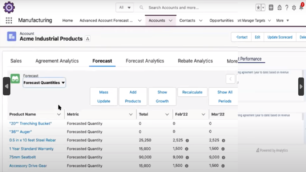Viewport: 306px width, 172px height.
Task: Click the left black carousel arrow
Action: click(6, 86)
